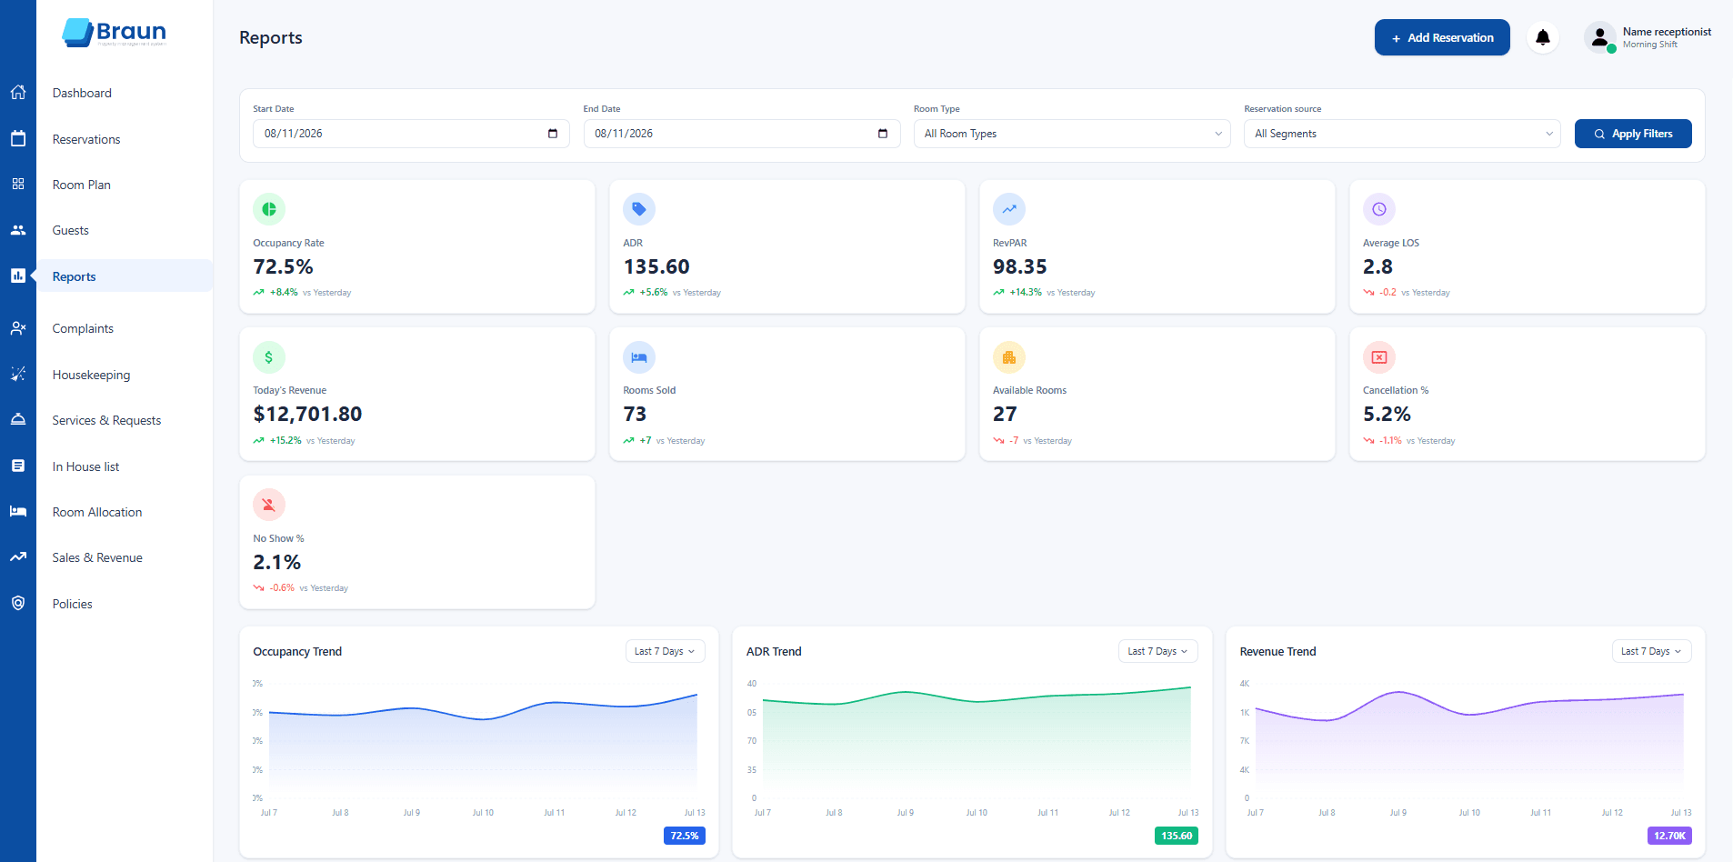Click the receptionist profile avatar
Viewport: 1733px width, 862px height.
(1600, 37)
